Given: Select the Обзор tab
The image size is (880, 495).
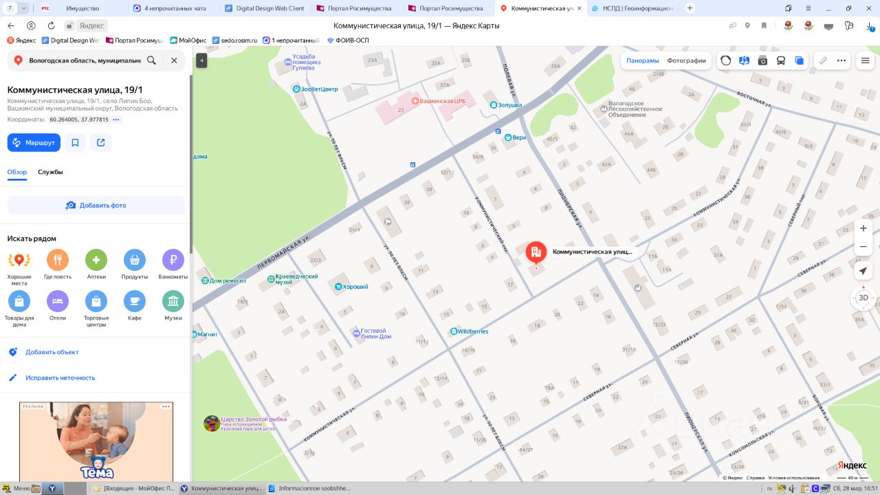Looking at the screenshot, I should [x=17, y=172].
